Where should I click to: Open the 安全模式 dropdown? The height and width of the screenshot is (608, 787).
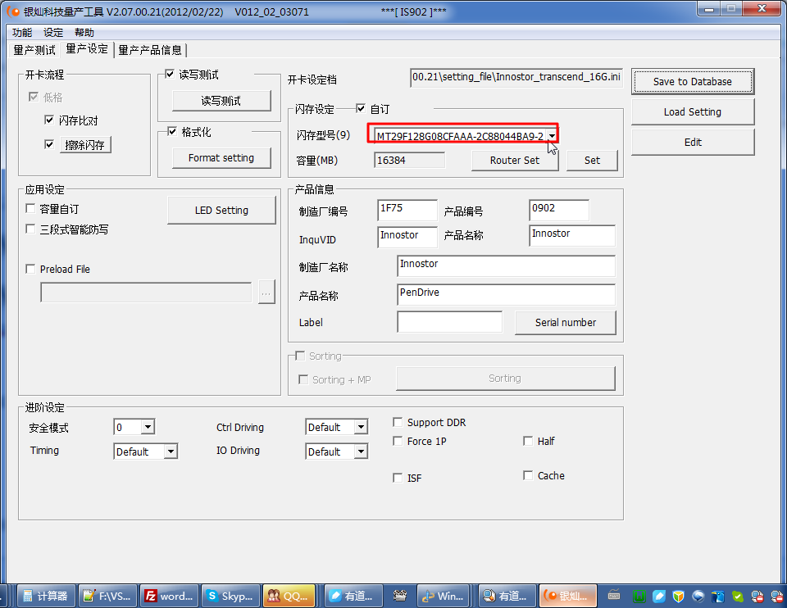[x=148, y=427]
